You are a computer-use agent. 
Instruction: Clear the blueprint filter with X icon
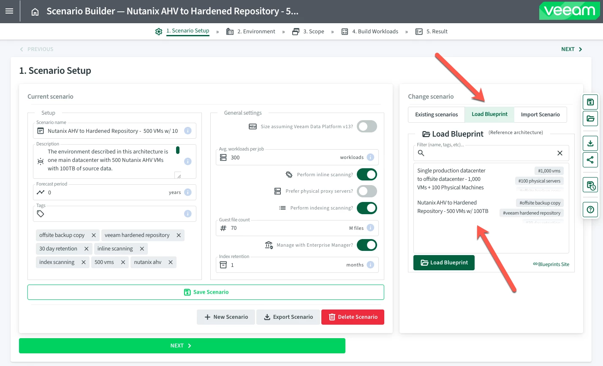point(560,153)
